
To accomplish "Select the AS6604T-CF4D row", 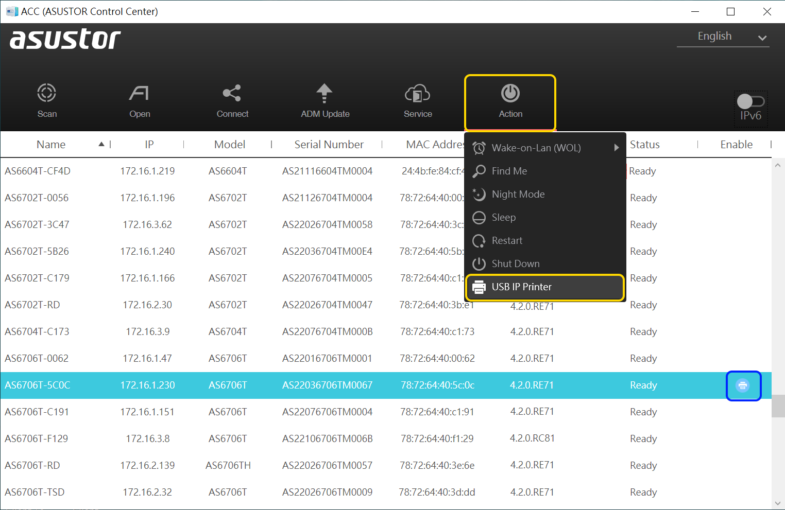I will coord(386,171).
